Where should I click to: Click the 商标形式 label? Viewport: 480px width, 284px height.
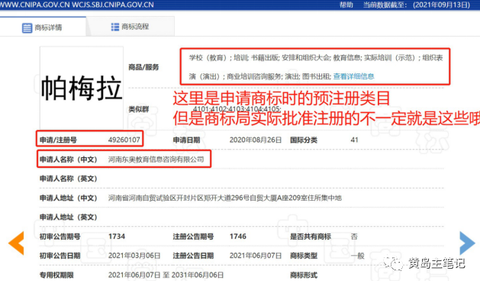pyautogui.click(x=304, y=275)
